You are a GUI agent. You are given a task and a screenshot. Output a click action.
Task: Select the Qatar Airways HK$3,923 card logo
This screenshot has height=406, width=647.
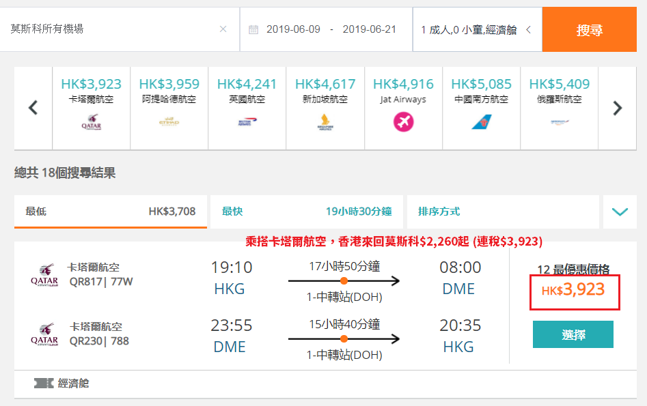click(x=91, y=122)
